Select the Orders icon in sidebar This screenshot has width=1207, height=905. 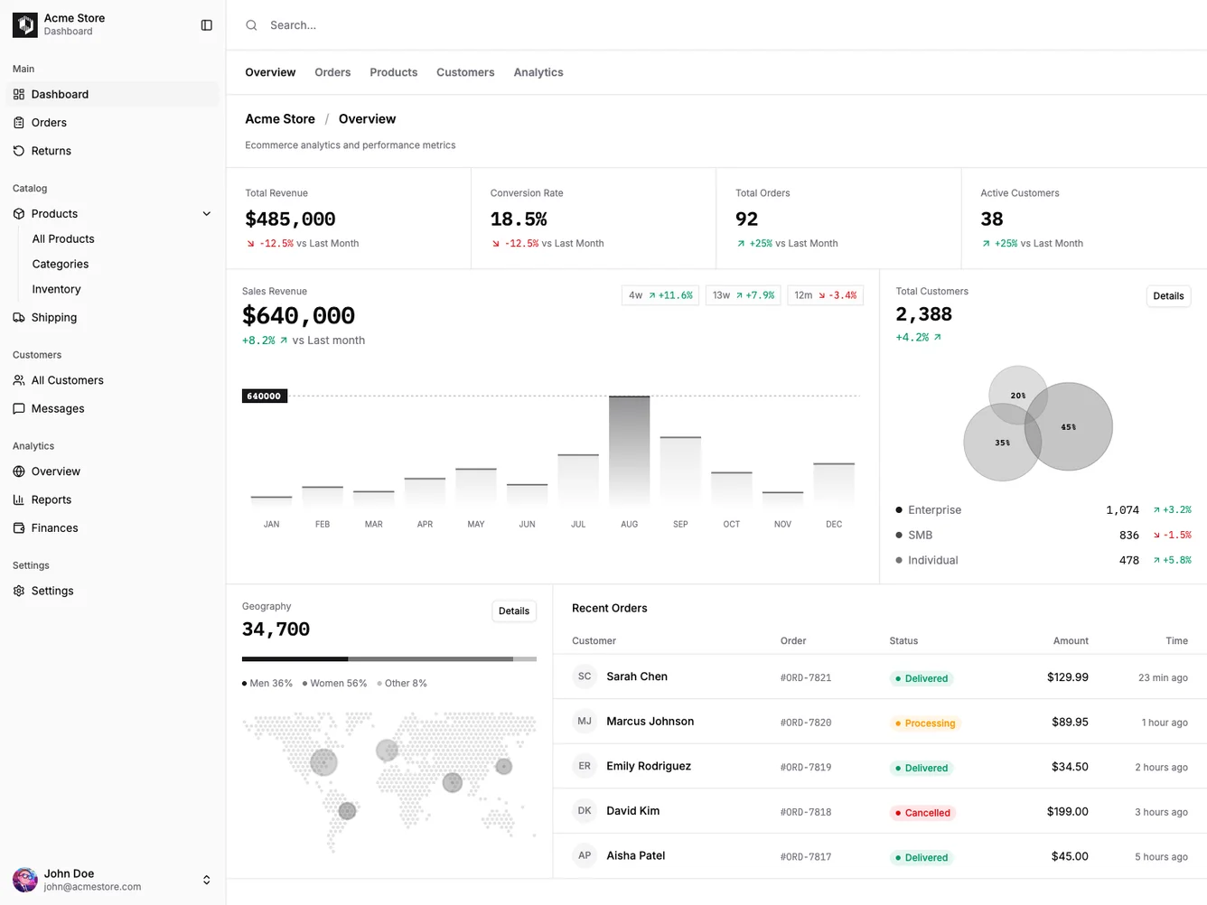(x=19, y=122)
